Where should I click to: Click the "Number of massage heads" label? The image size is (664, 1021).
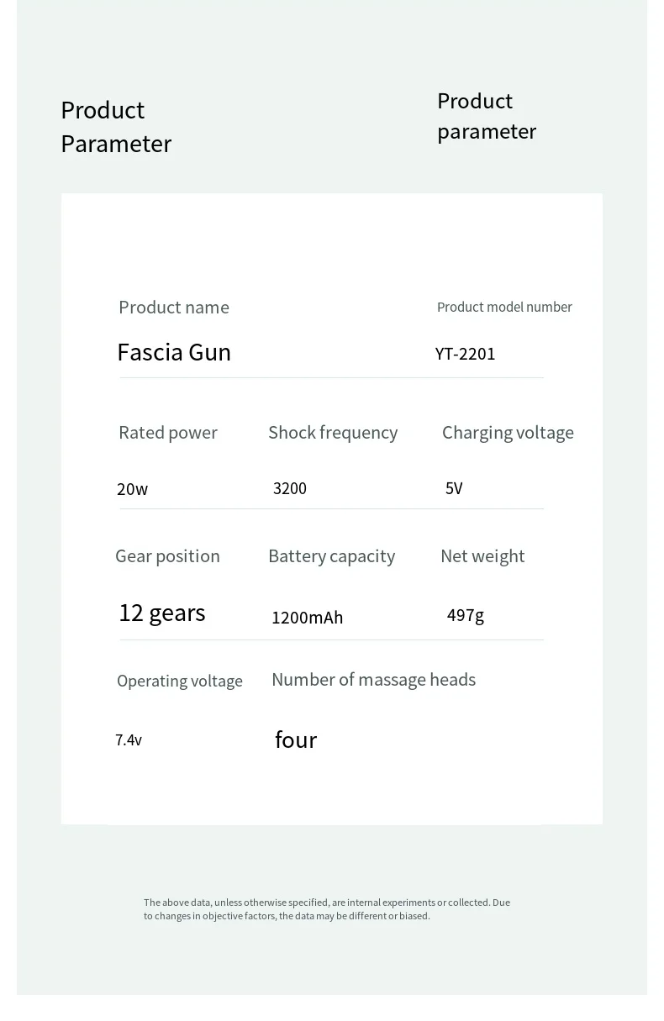point(373,680)
